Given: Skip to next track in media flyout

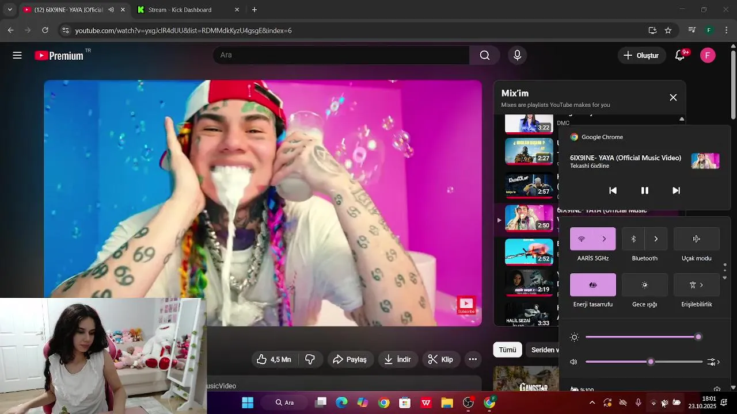Looking at the screenshot, I should click(x=677, y=190).
